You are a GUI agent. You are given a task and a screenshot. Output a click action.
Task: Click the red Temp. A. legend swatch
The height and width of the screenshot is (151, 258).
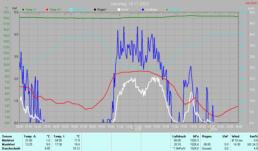point(47,10)
